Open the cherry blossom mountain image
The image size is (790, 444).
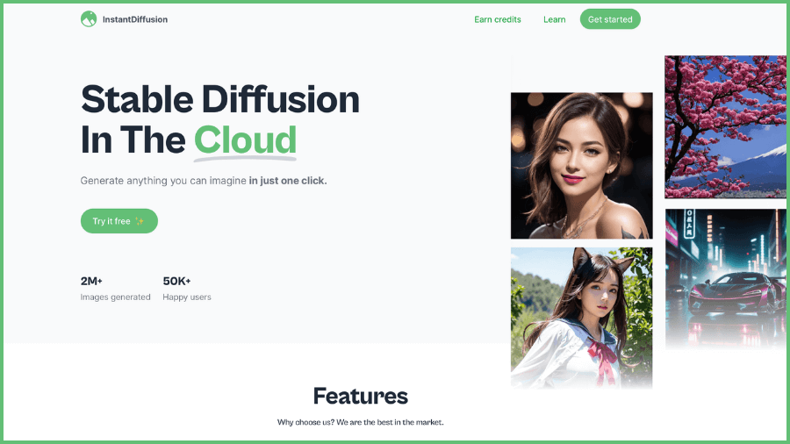[x=726, y=127]
